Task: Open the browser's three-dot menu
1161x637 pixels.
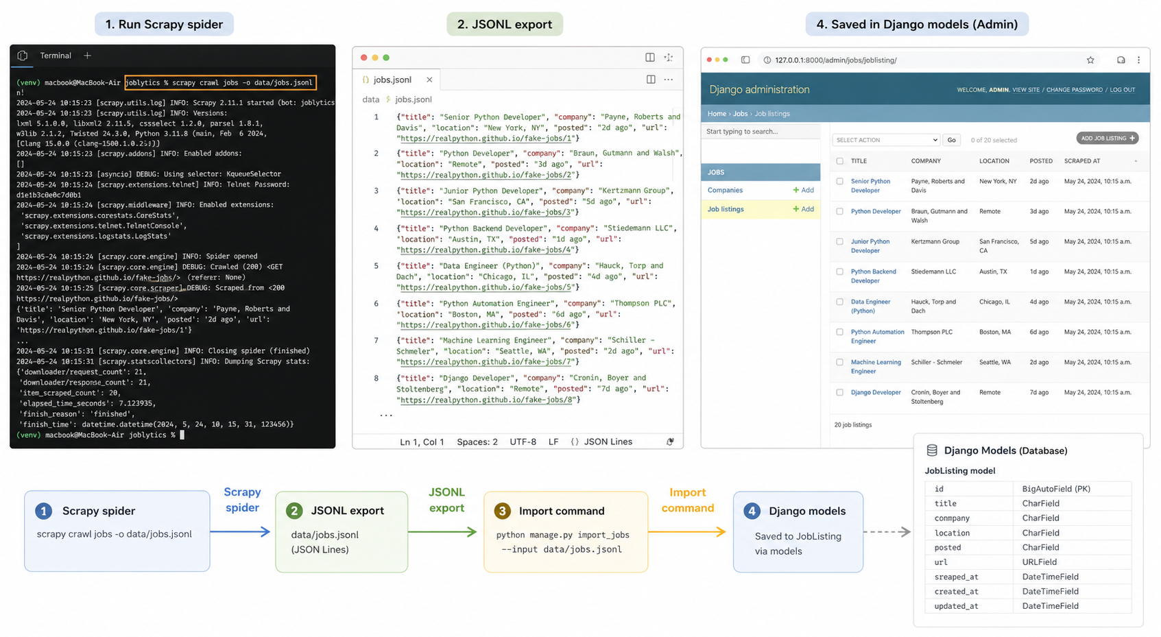Action: (x=1139, y=60)
